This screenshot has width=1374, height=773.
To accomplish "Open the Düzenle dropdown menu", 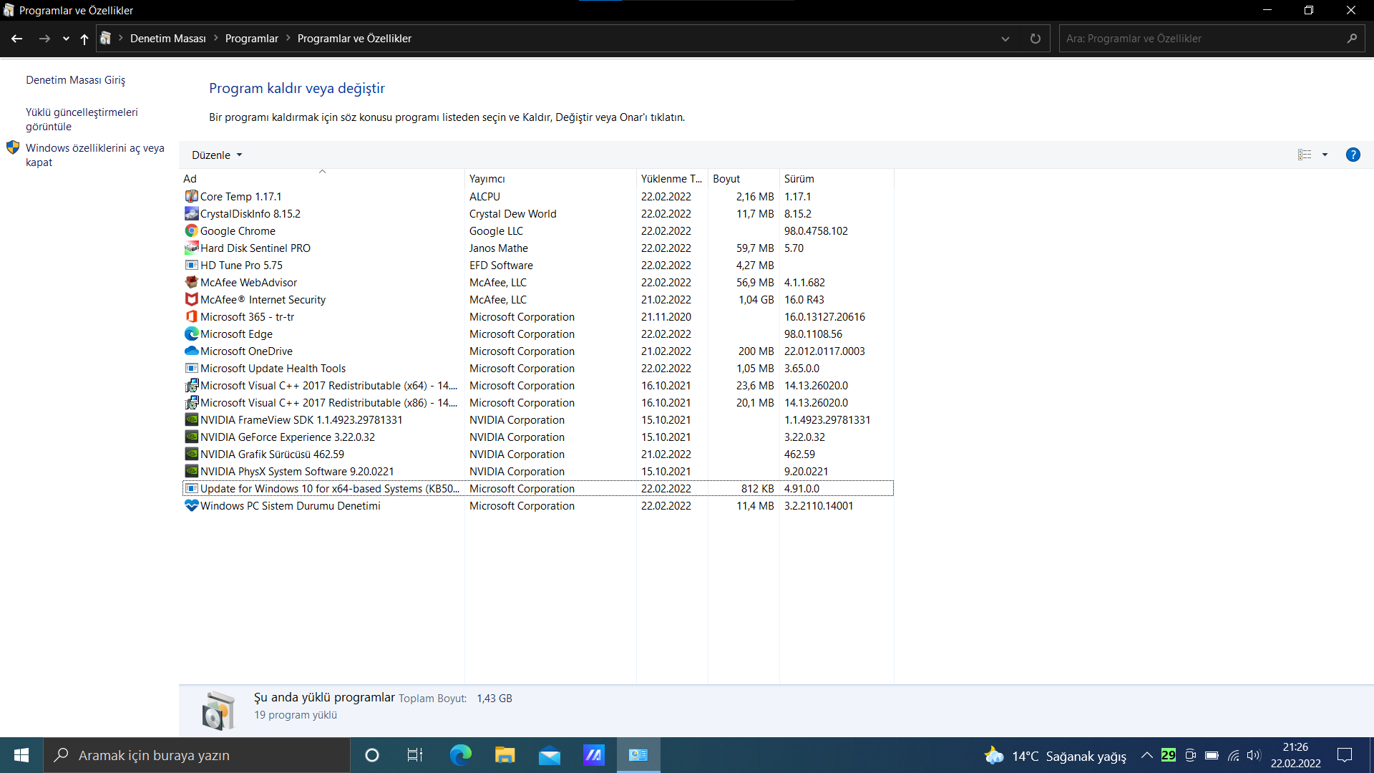I will pyautogui.click(x=217, y=155).
